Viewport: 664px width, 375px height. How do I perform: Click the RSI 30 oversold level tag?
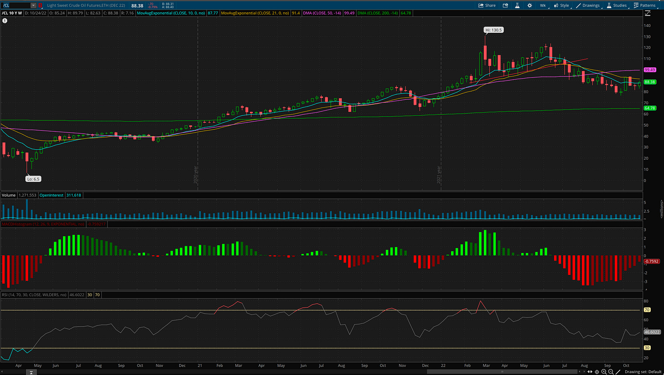(x=646, y=348)
